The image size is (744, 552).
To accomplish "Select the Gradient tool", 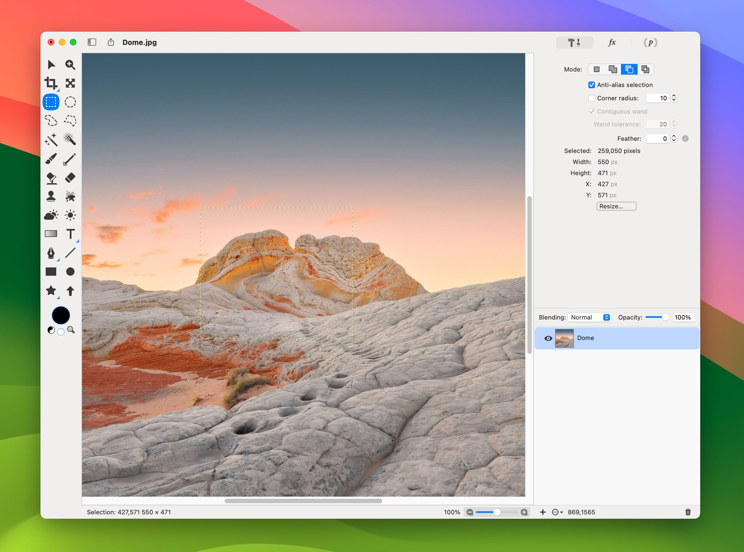I will point(51,234).
